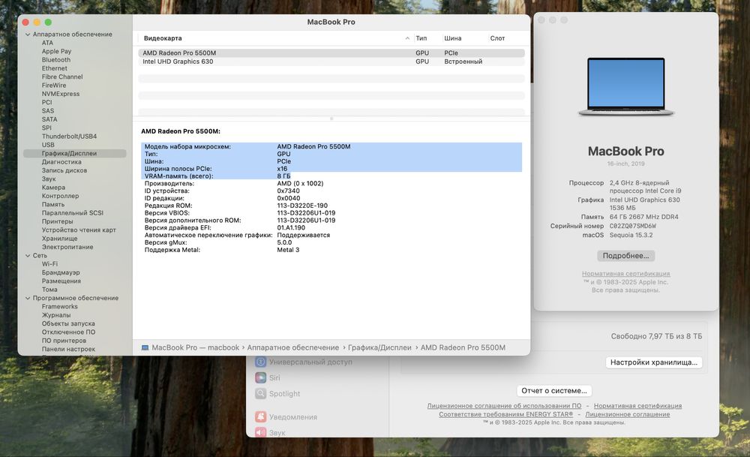Open Соответствие требованиям ENERGY STAR link

coord(505,414)
